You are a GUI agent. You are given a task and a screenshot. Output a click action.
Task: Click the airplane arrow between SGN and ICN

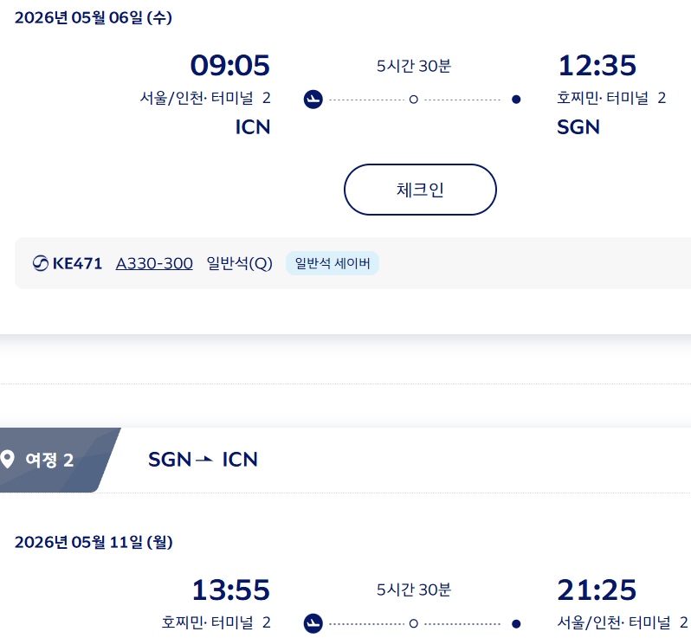pos(205,459)
